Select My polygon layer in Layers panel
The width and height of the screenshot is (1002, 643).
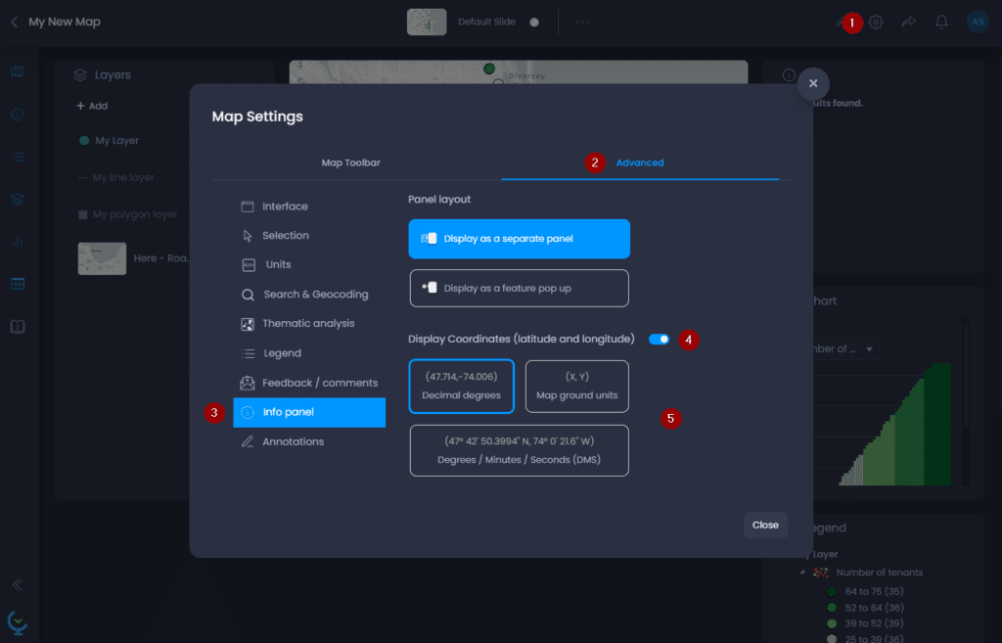134,214
